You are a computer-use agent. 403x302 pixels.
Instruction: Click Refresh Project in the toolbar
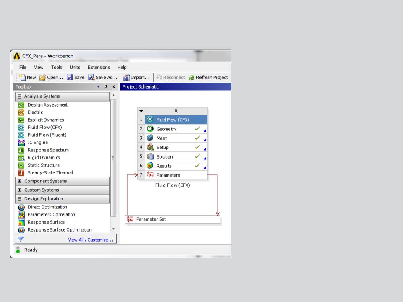[x=209, y=77]
